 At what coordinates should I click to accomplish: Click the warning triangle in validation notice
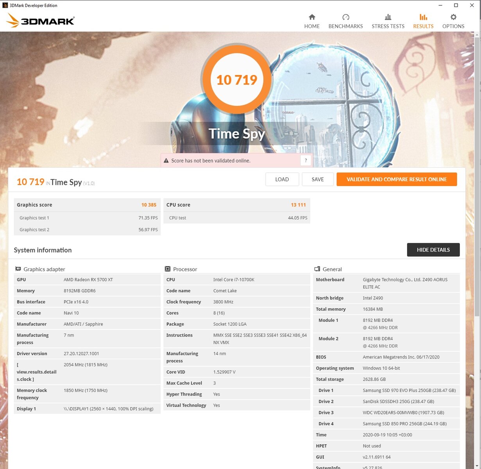166,161
